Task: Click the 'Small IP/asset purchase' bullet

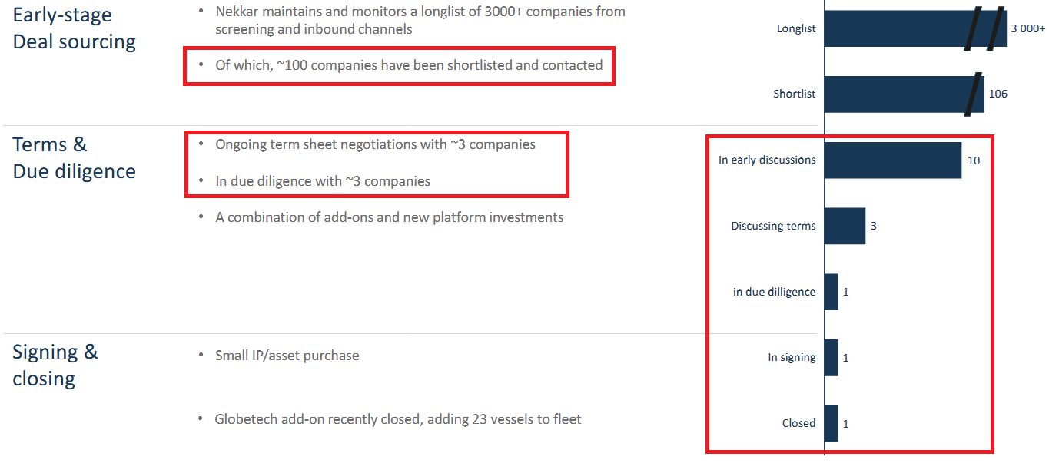Action: pyautogui.click(x=287, y=356)
